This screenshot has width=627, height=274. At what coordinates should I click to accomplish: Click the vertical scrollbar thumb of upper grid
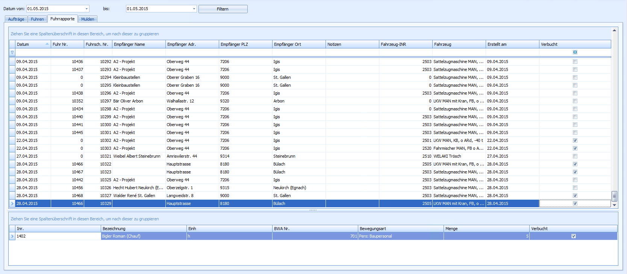click(x=615, y=196)
